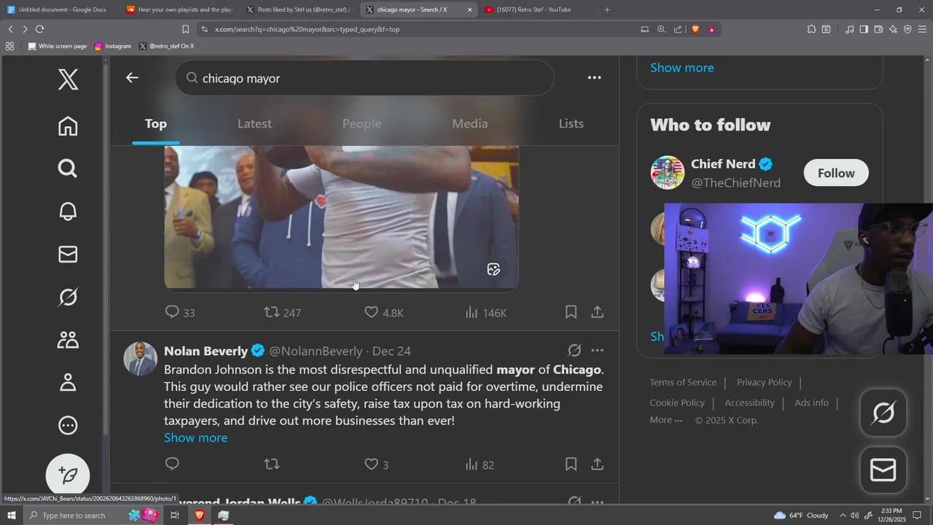Compose a new post with feather button
Viewport: 933px width, 525px height.
click(68, 475)
